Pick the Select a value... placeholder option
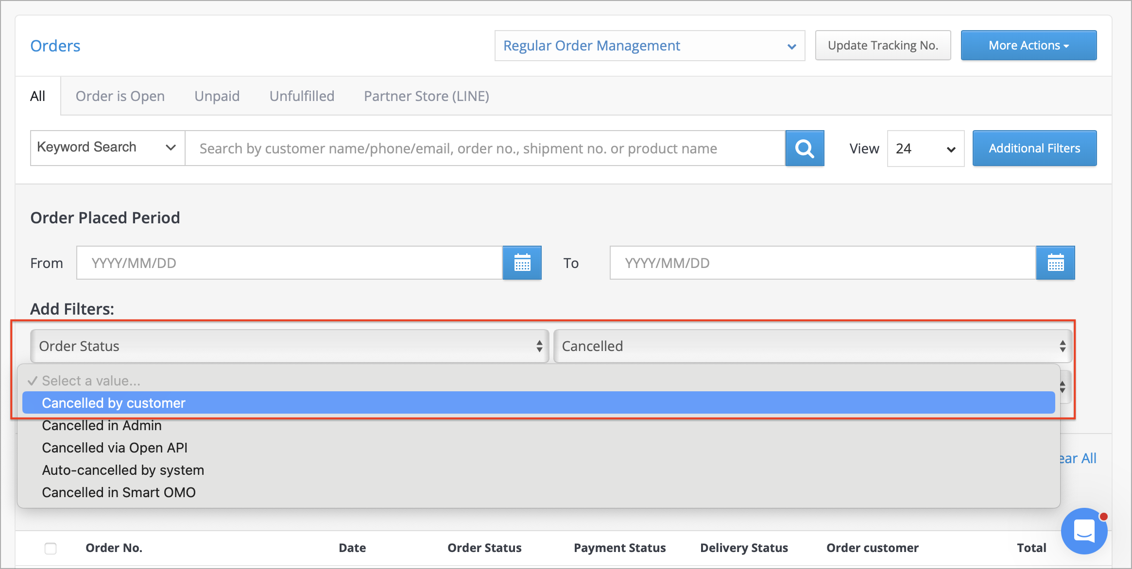Viewport: 1132px width, 569px height. point(538,381)
